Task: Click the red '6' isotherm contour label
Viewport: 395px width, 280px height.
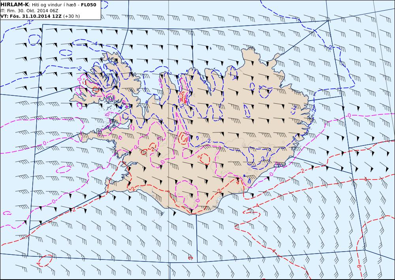Action: click(x=359, y=266)
